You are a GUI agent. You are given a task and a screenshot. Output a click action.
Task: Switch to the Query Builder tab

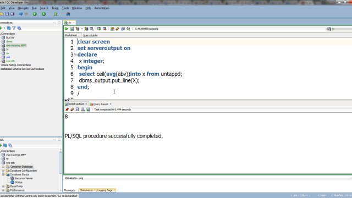[90, 35]
